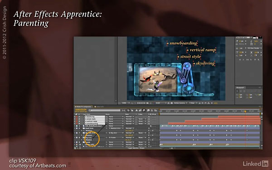Click the Faux Italic text style icon
272x170 pixels.
pos(243,60)
